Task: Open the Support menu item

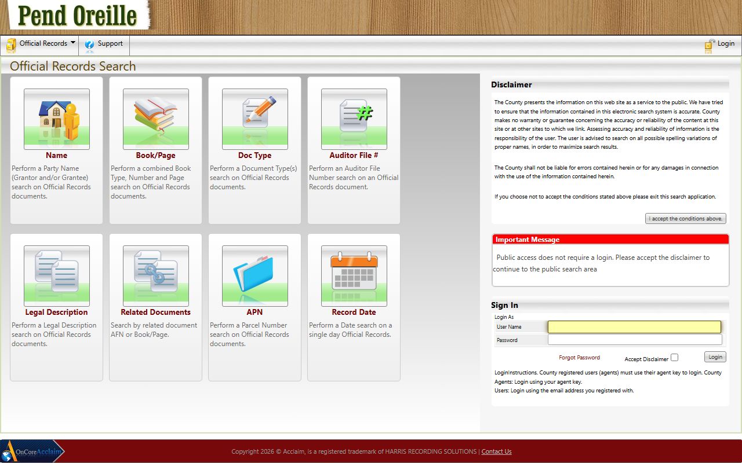Action: [x=104, y=44]
